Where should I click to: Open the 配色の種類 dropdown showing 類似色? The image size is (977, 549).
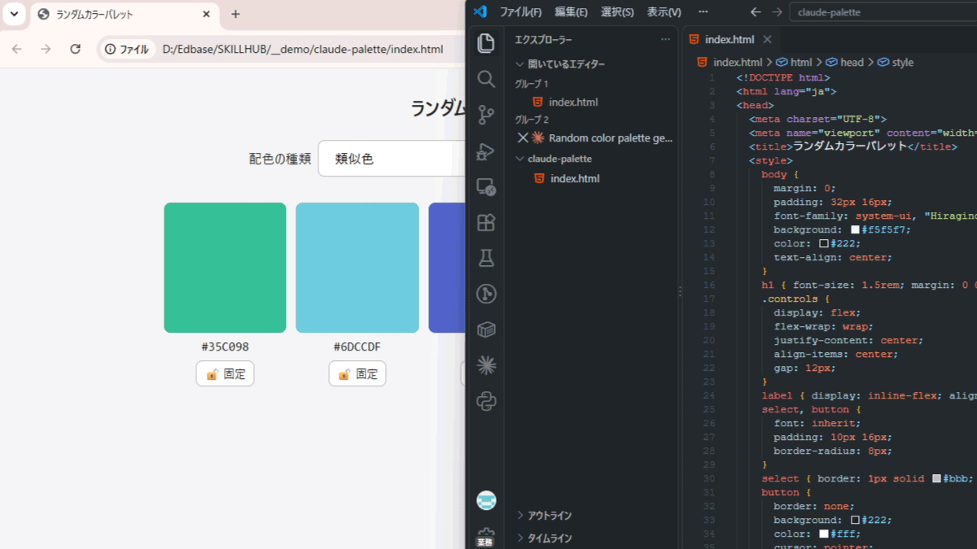click(x=392, y=159)
